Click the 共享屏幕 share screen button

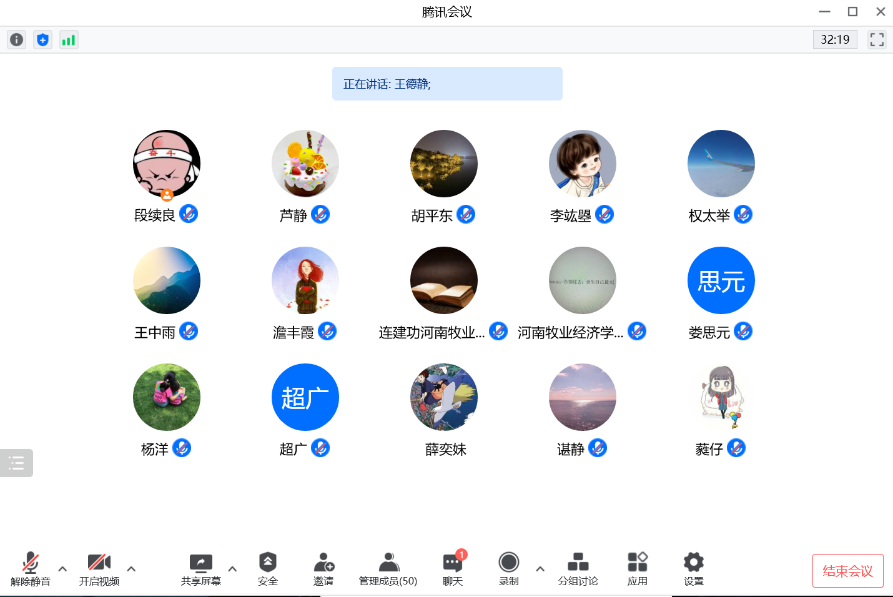click(x=201, y=569)
